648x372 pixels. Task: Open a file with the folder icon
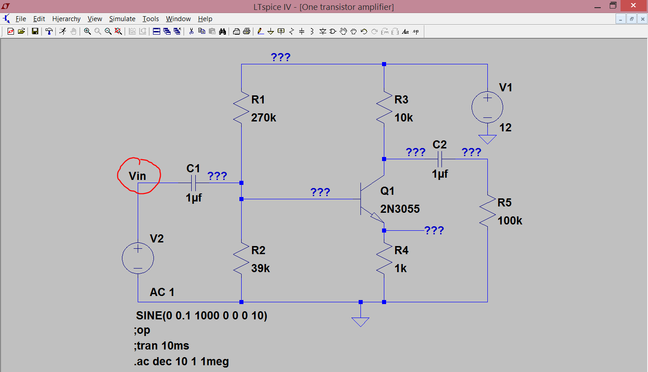tap(21, 31)
